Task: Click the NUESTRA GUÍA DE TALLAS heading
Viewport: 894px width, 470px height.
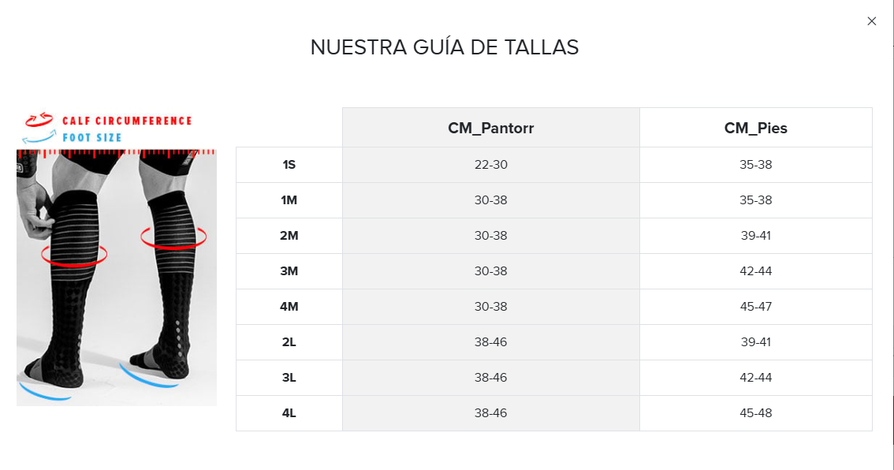Action: (445, 47)
